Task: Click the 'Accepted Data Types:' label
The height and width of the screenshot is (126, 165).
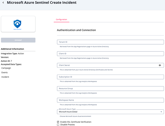Action: [11, 64]
